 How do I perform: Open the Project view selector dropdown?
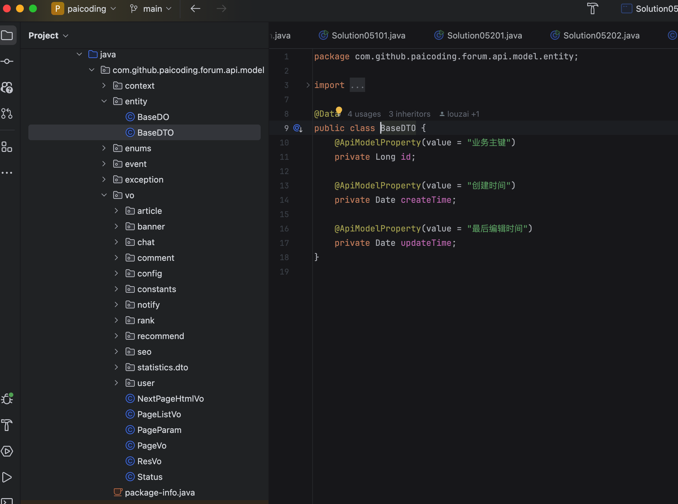(x=48, y=36)
